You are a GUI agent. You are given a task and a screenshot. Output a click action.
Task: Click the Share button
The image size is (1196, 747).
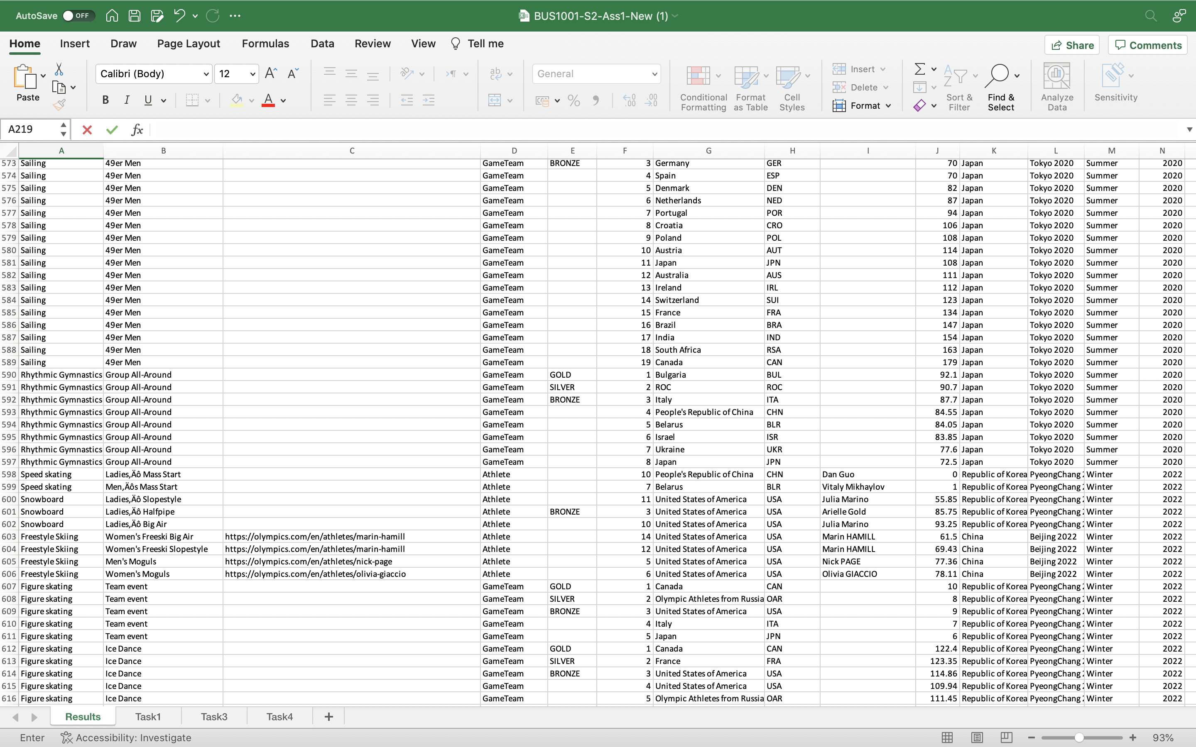tap(1072, 44)
